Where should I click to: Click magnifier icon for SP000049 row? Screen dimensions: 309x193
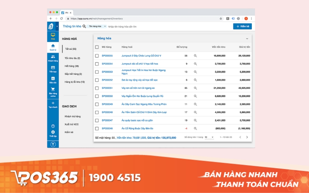pos(195,104)
